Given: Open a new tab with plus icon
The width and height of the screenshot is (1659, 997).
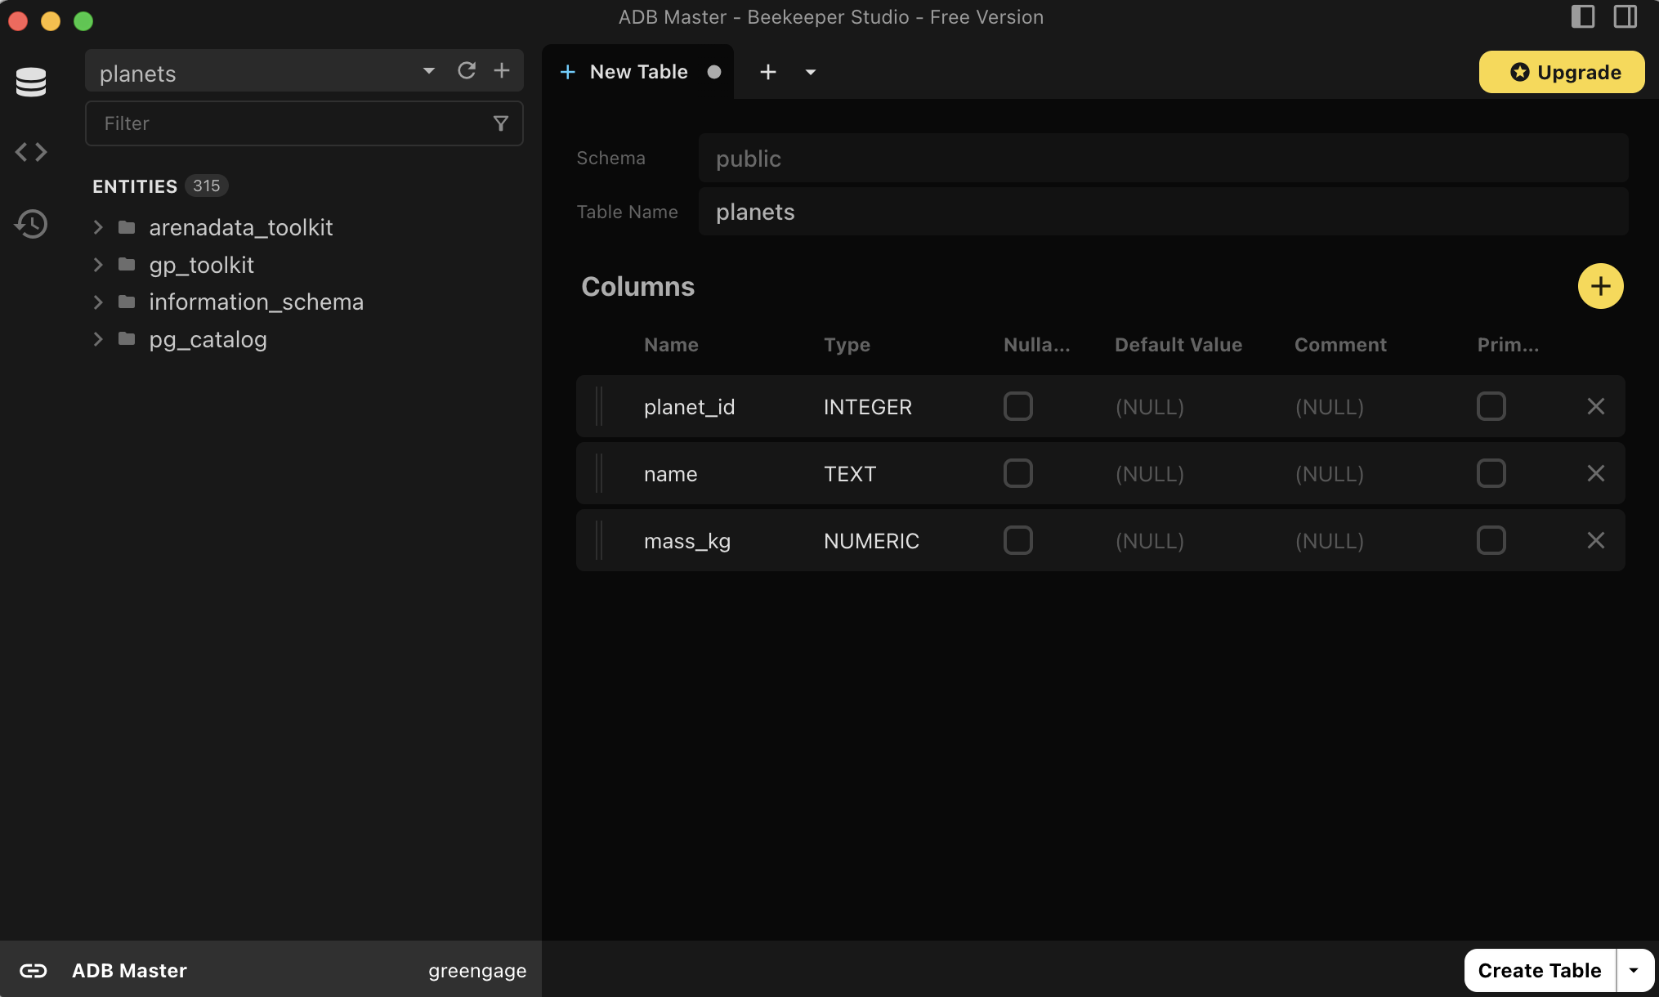Looking at the screenshot, I should (767, 72).
